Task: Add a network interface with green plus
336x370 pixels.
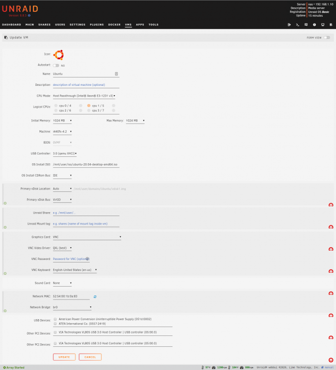Action: (5, 311)
